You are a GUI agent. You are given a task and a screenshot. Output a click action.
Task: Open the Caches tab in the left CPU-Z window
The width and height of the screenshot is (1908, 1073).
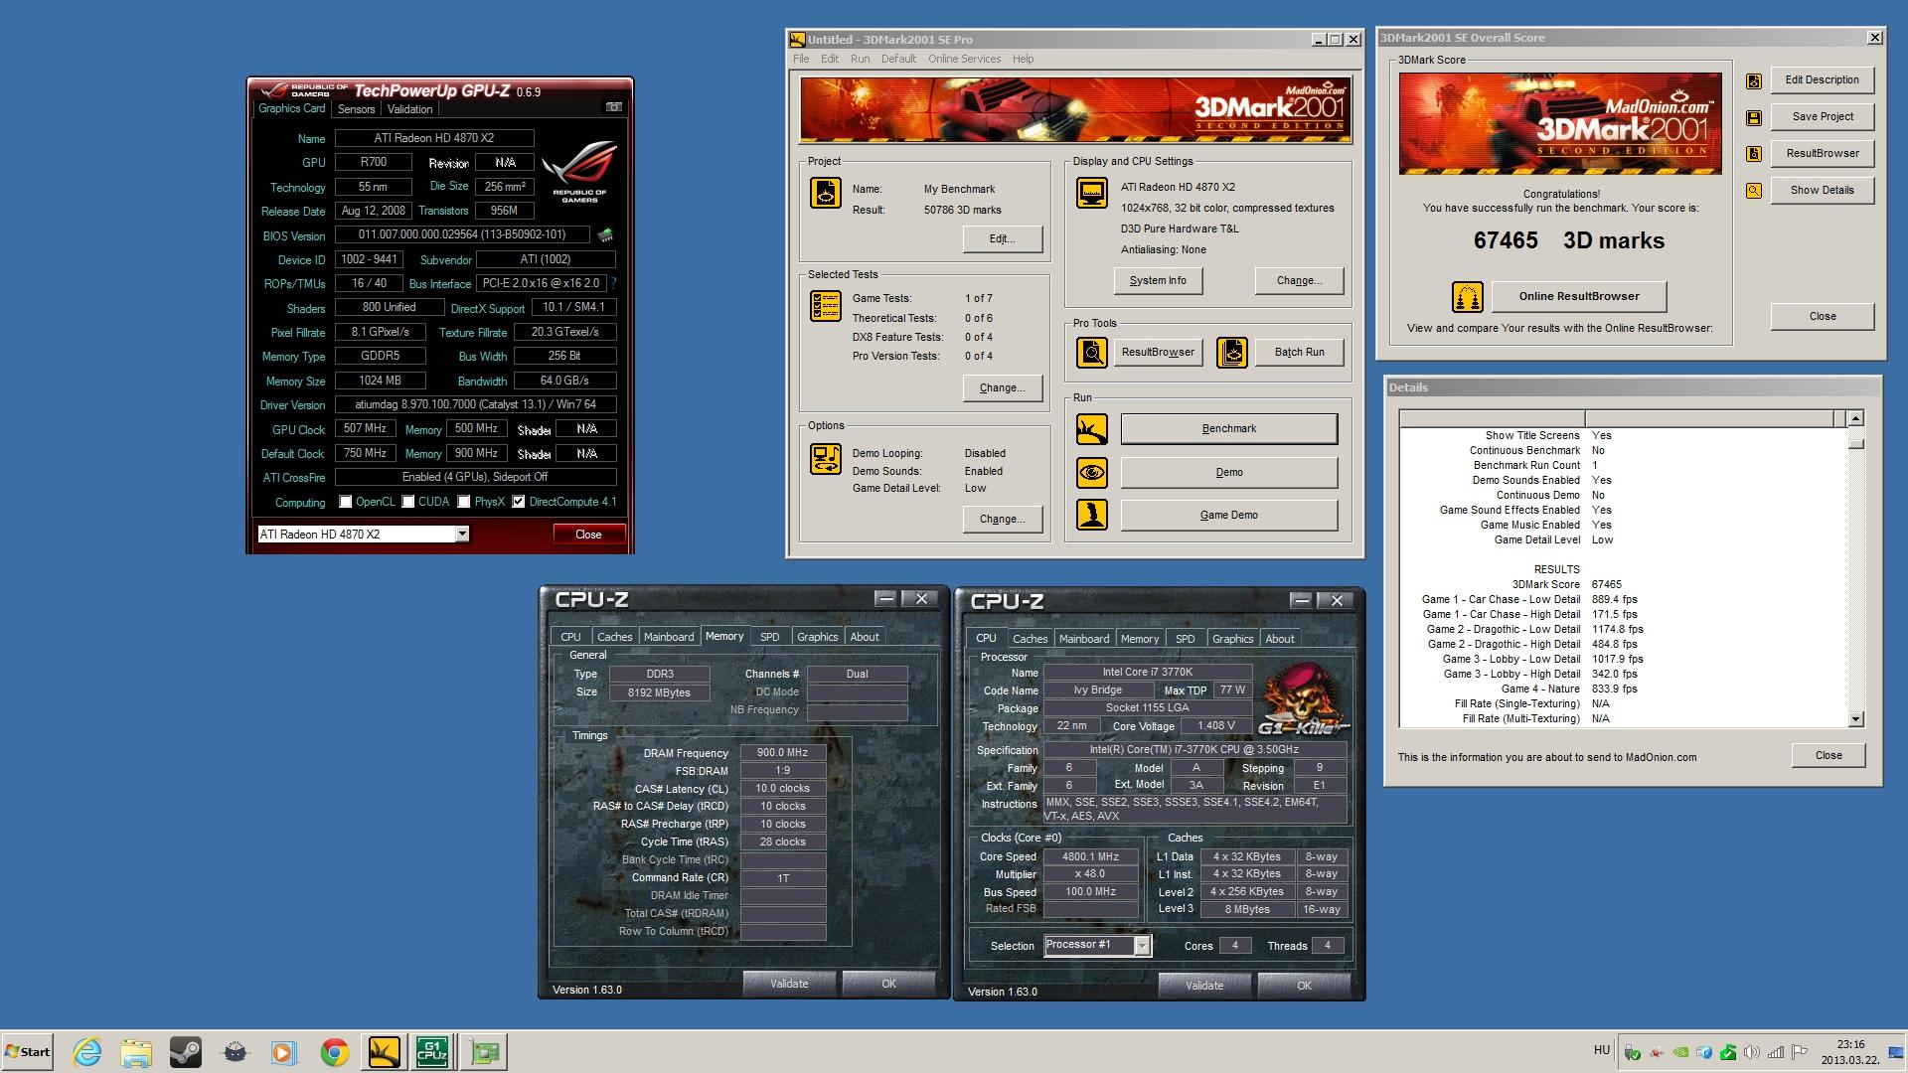point(615,637)
